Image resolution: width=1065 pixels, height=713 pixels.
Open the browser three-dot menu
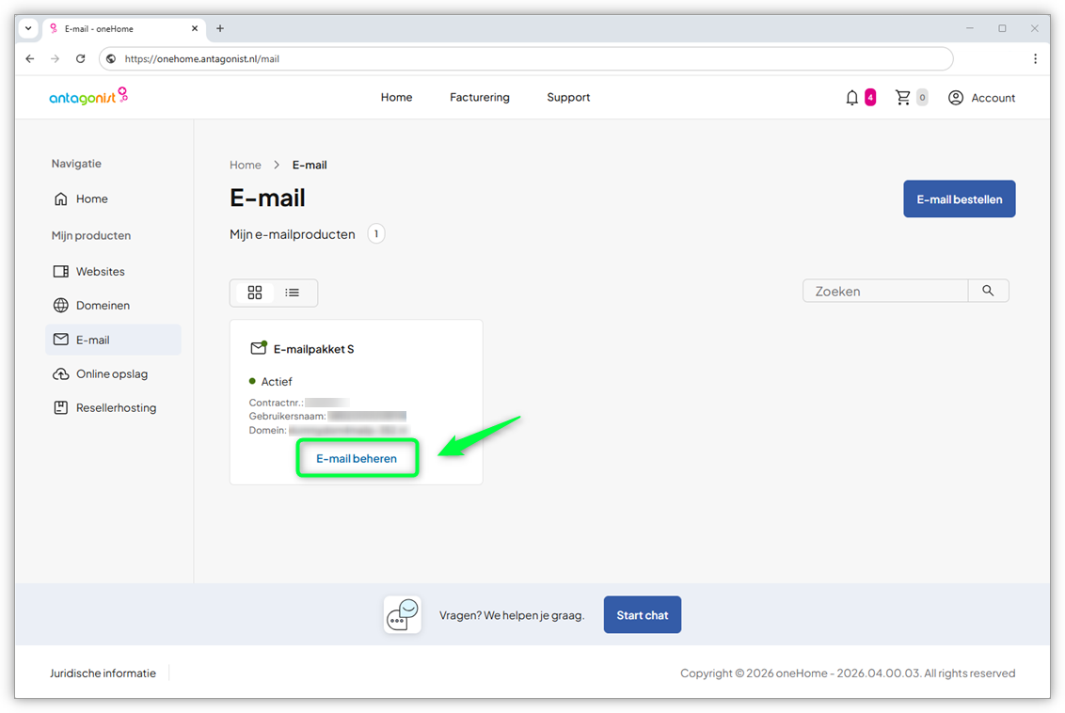1035,58
